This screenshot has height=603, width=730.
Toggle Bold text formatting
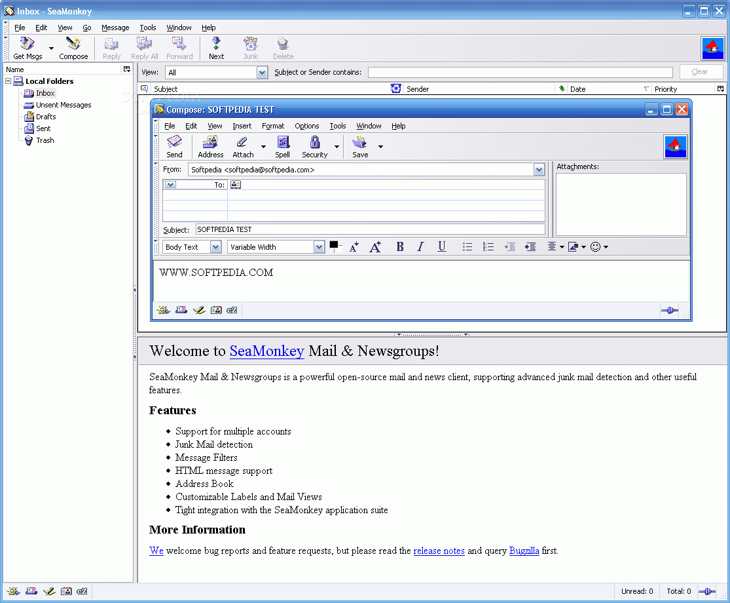click(x=399, y=247)
